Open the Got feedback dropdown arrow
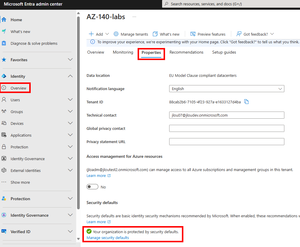The width and height of the screenshot is (300, 247). click(272, 34)
